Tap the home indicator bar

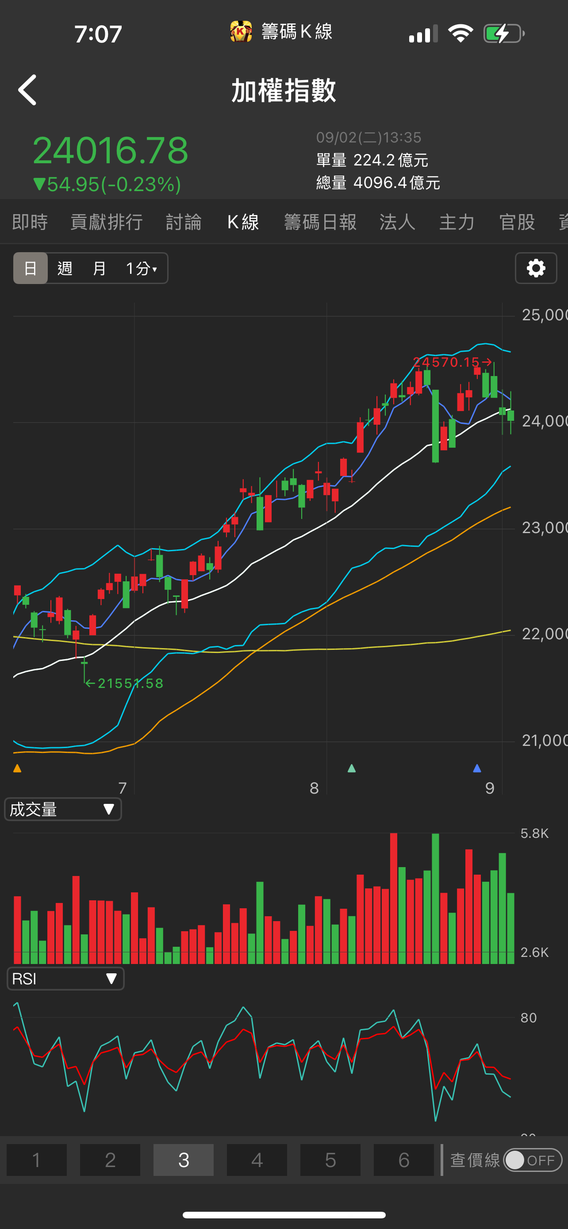[284, 1215]
